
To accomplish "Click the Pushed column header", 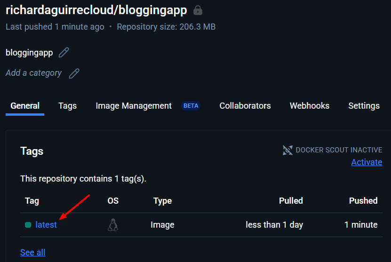I will click(x=363, y=201).
